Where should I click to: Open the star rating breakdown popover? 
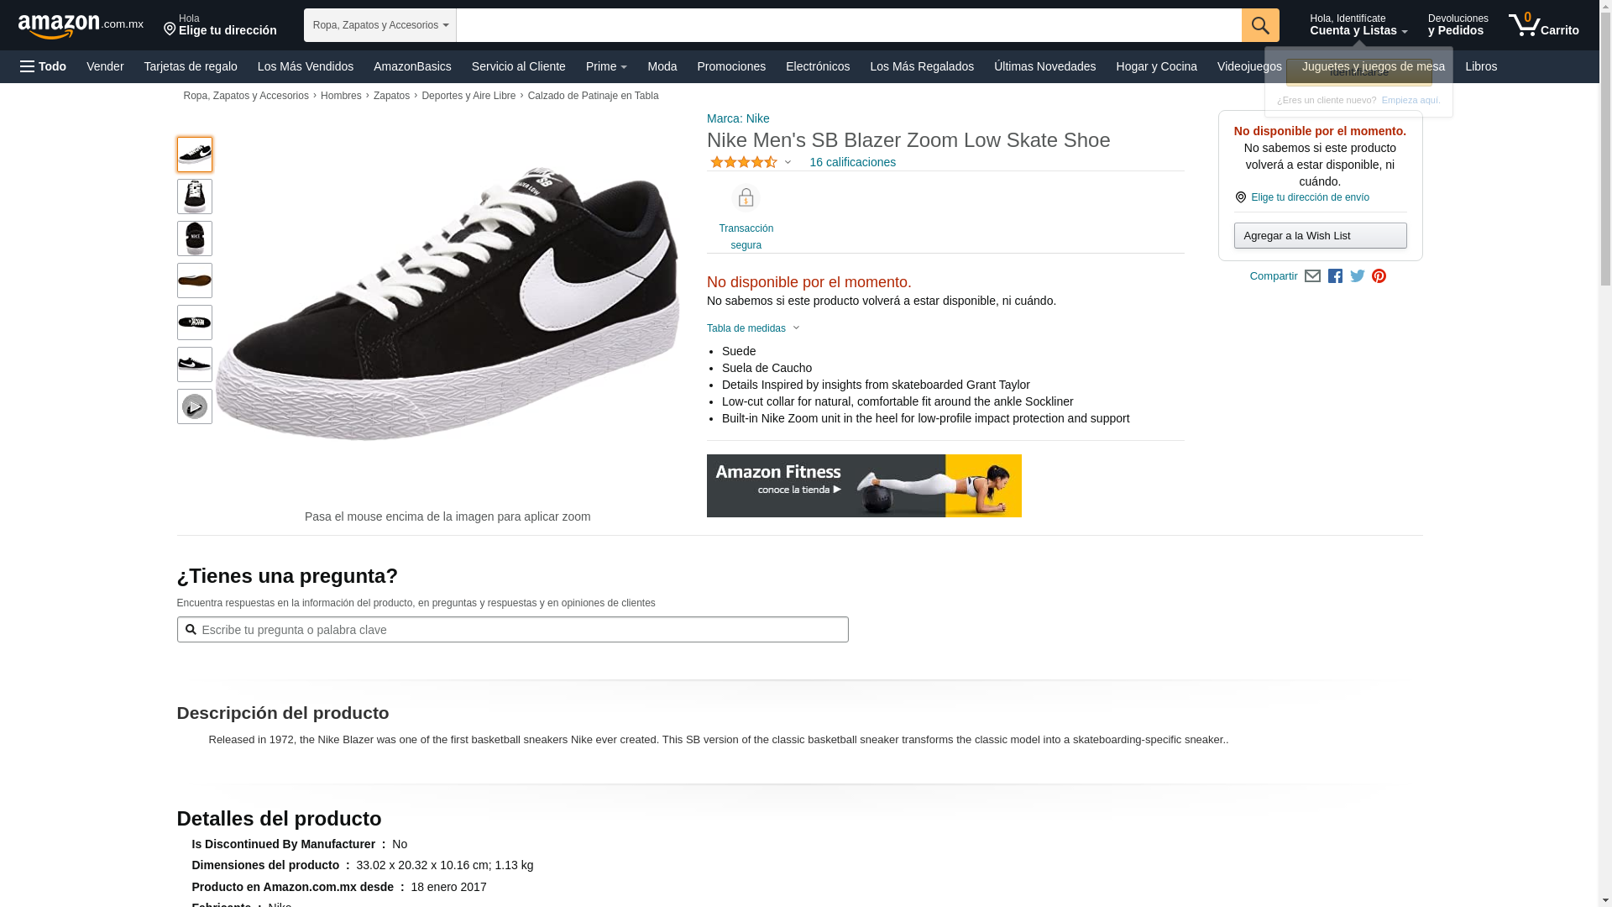click(x=751, y=162)
